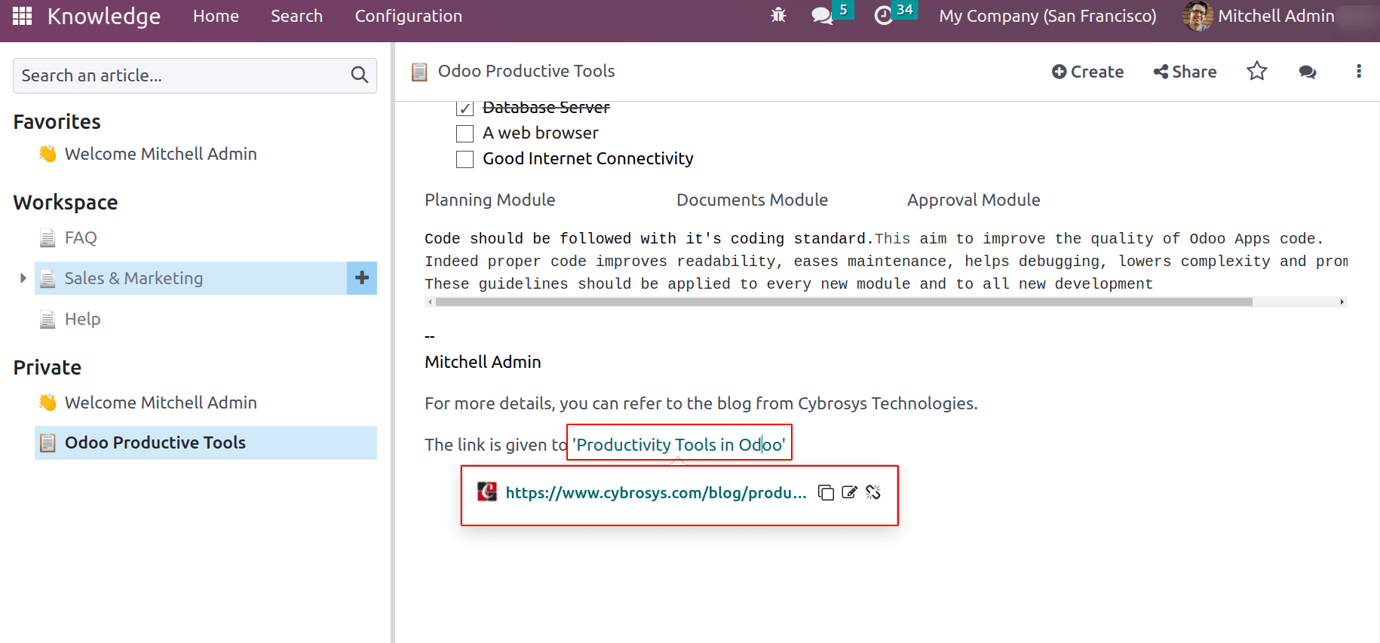This screenshot has height=643, width=1380.
Task: Click waving hand icon in Favorites
Action: pyautogui.click(x=48, y=154)
